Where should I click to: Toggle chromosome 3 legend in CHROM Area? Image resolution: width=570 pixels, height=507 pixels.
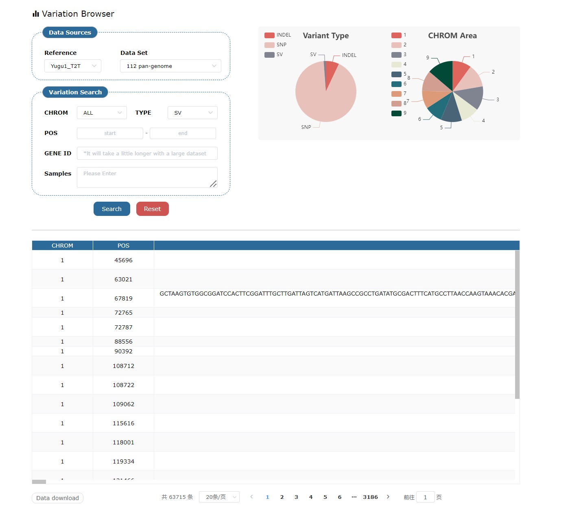(399, 54)
